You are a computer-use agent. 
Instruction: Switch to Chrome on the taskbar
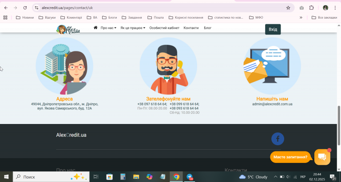[176, 177]
